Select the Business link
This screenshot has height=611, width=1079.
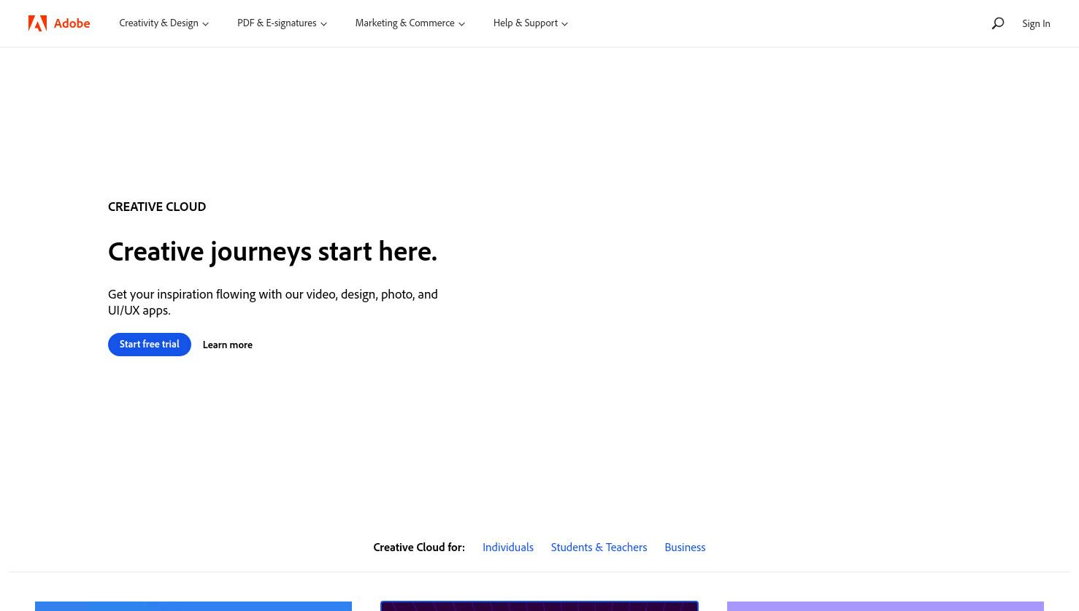coord(685,547)
